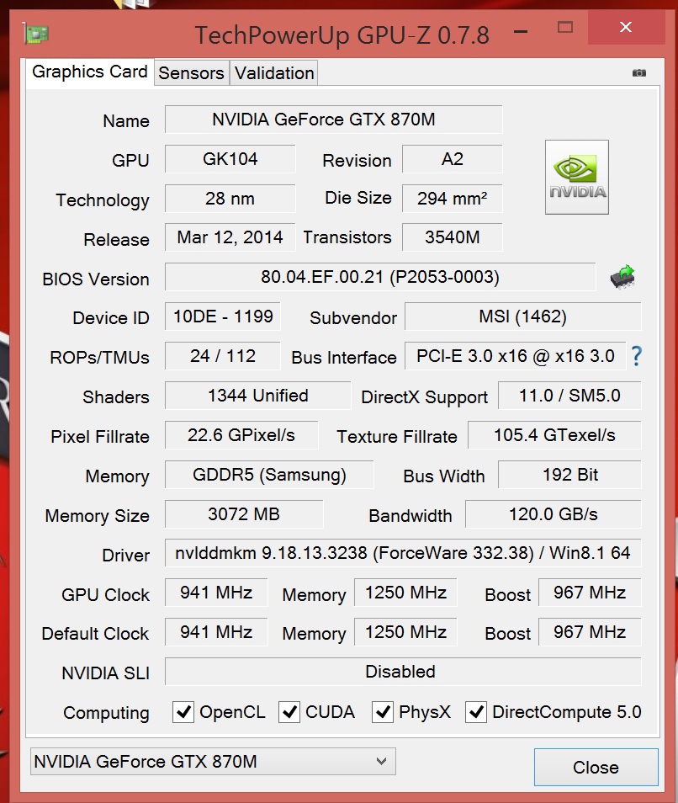Open the Validation tab
This screenshot has width=678, height=803.
[x=274, y=73]
